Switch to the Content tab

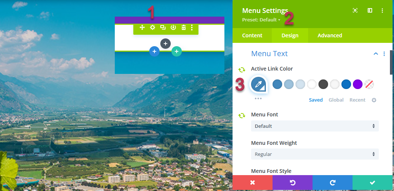pyautogui.click(x=252, y=35)
